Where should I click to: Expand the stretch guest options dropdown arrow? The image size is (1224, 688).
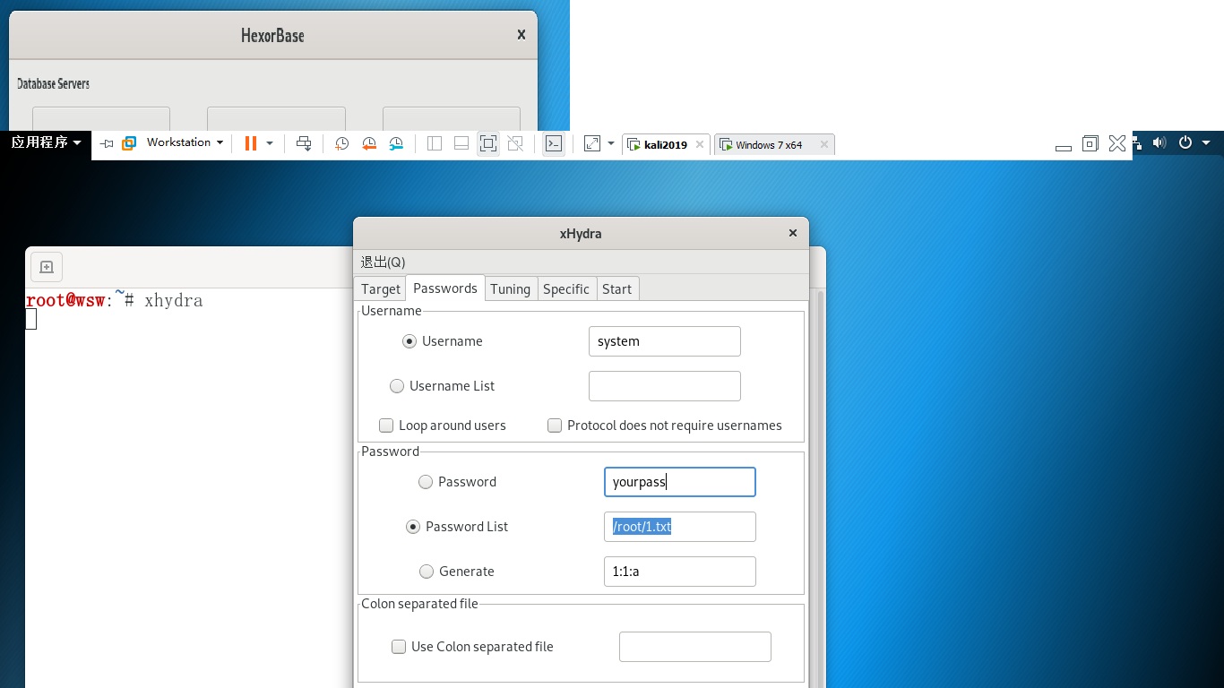pos(611,143)
